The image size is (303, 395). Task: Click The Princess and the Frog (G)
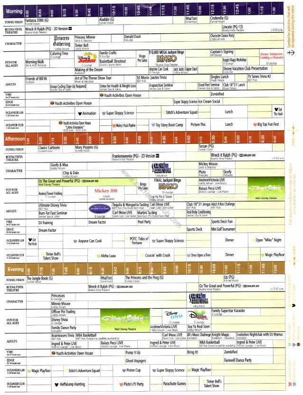144,278
